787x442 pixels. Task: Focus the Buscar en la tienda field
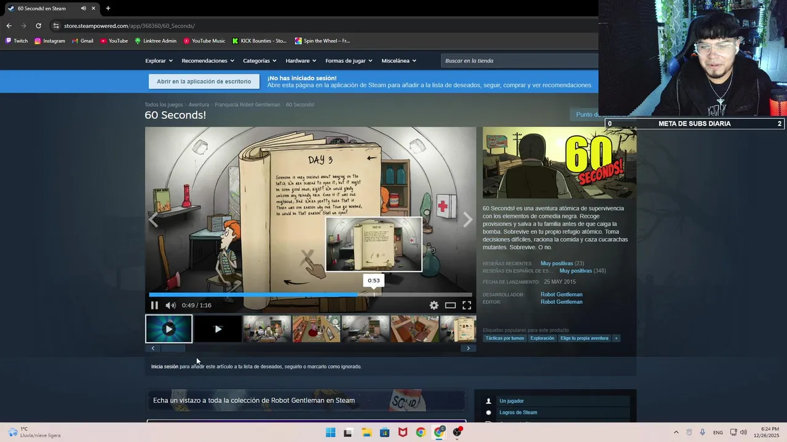[x=520, y=61]
